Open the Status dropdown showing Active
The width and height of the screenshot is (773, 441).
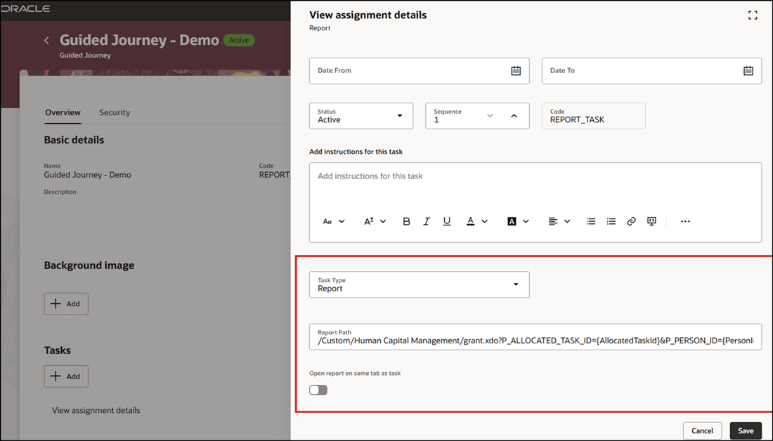coord(401,115)
